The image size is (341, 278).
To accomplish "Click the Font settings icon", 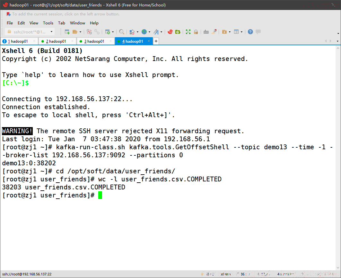I will [156, 32].
